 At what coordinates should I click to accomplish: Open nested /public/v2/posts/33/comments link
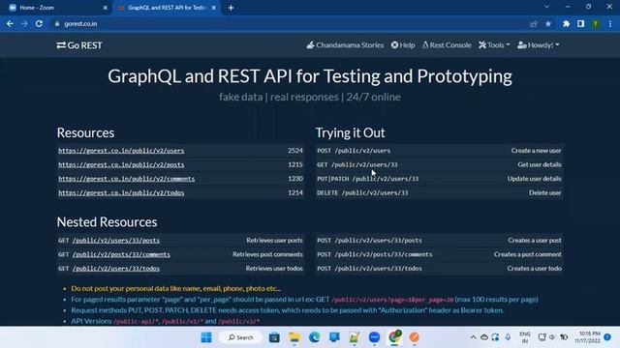coord(121,254)
